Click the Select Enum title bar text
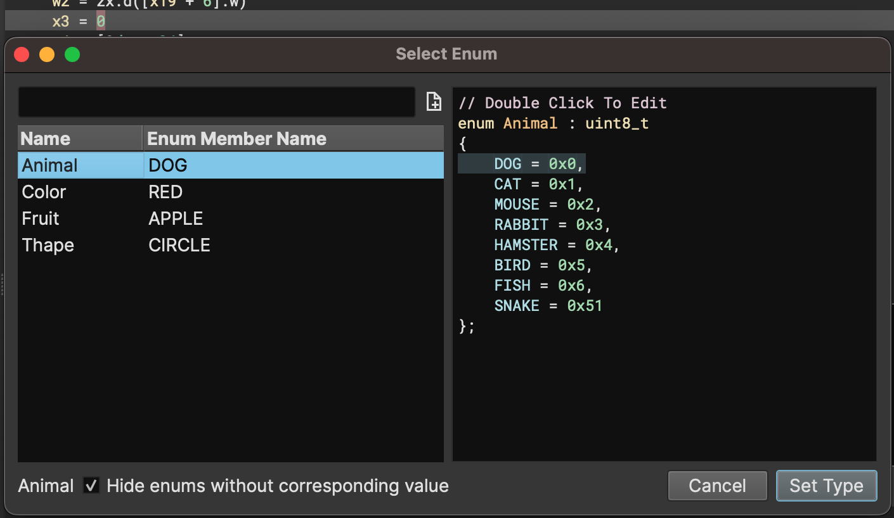The width and height of the screenshot is (894, 518). click(446, 54)
